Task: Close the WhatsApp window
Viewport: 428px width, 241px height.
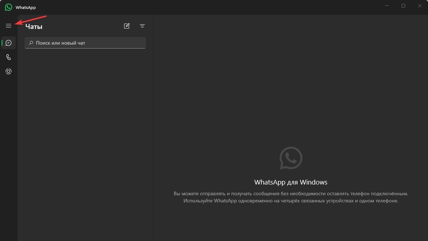Action: tap(420, 6)
